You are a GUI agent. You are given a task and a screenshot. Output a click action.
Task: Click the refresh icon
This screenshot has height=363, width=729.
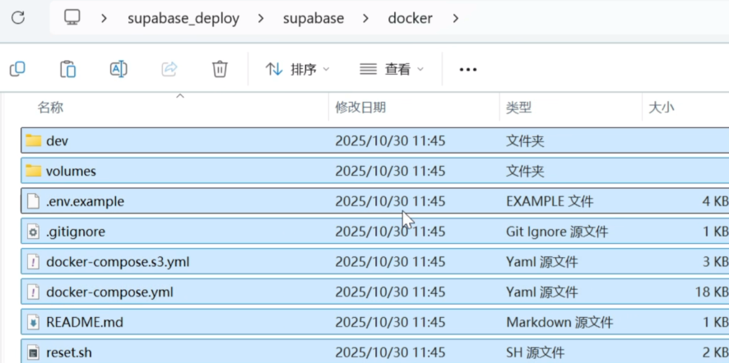pos(18,18)
